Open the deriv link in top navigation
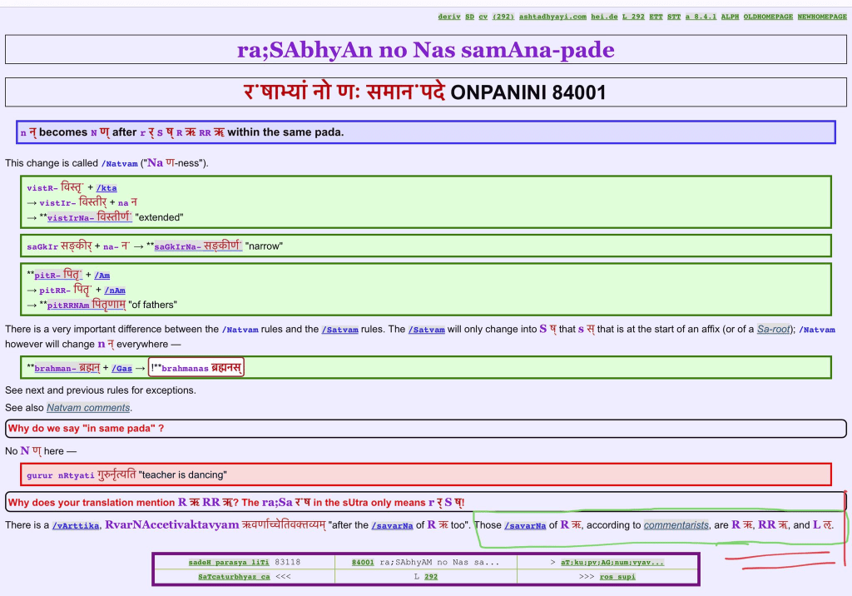This screenshot has width=852, height=596. pos(448,17)
